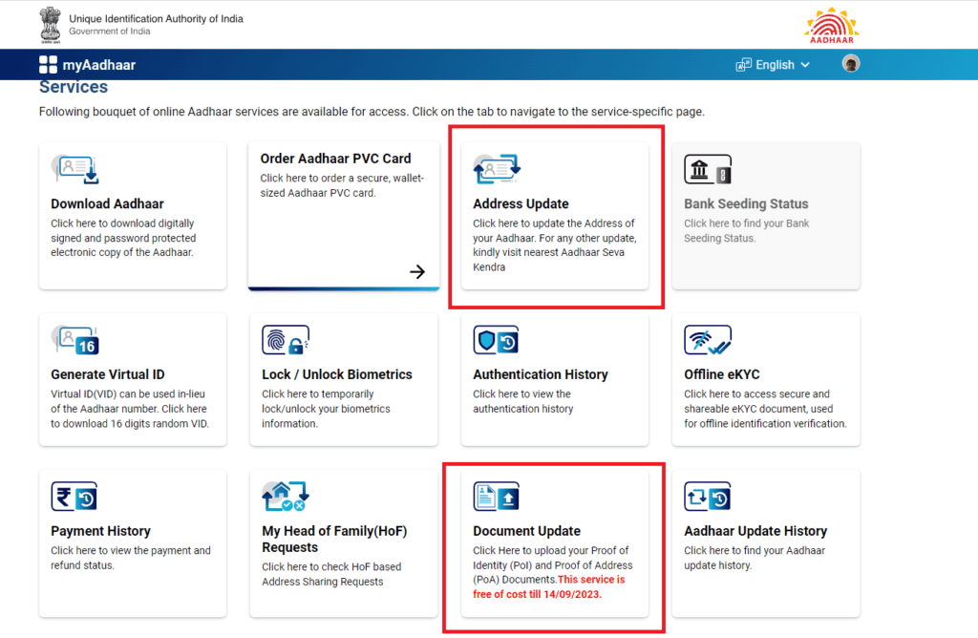Click the myAadhaar title text
The width and height of the screenshot is (978, 638).
pyautogui.click(x=99, y=65)
